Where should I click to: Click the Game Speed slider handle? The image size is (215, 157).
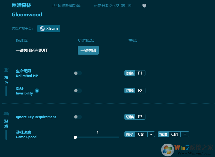(75, 137)
